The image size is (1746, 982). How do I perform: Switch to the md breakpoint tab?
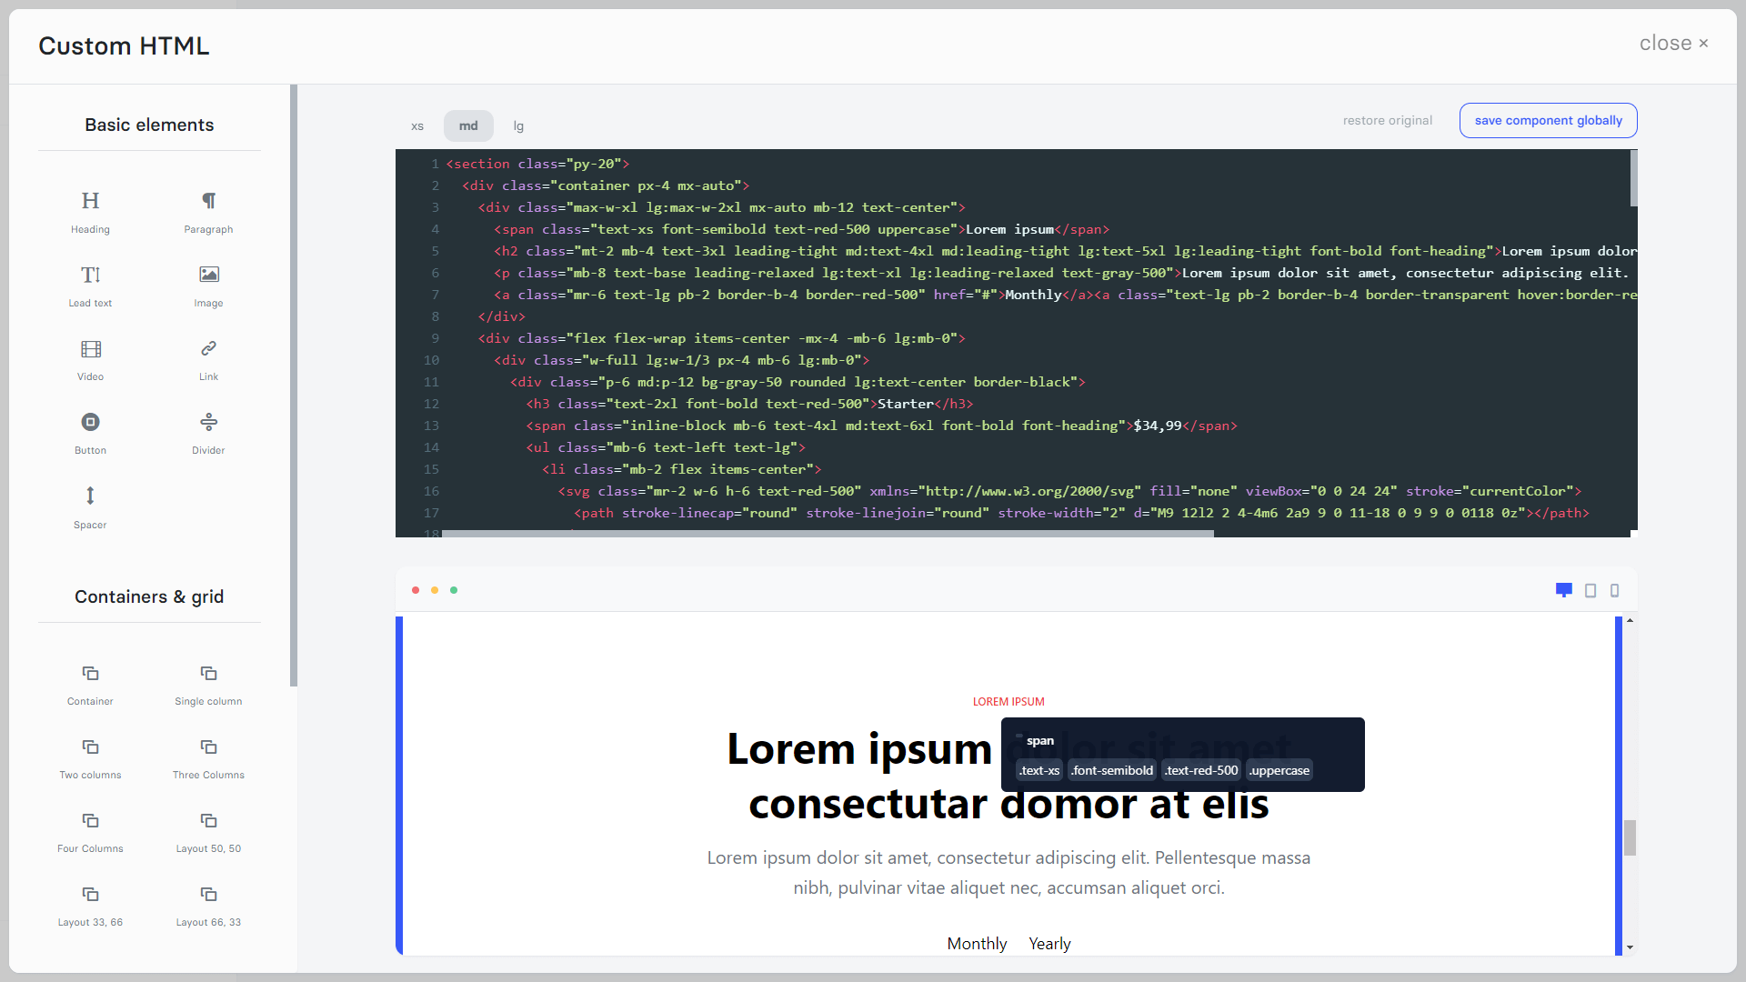coord(468,125)
